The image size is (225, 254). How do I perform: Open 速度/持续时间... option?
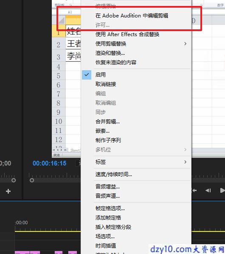pyautogui.click(x=114, y=174)
